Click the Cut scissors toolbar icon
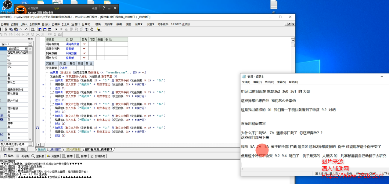This screenshot has width=389, height=184. coord(6,29)
